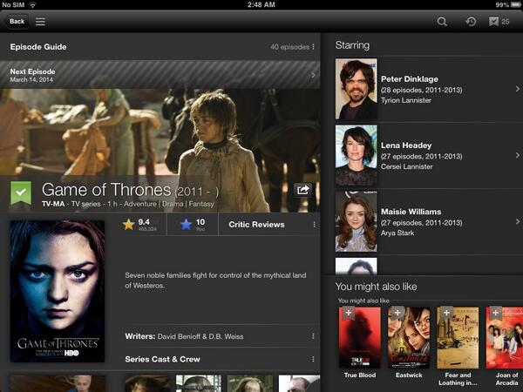The width and height of the screenshot is (523, 392).
Task: Open the hamburger menu icon
Action: click(40, 21)
